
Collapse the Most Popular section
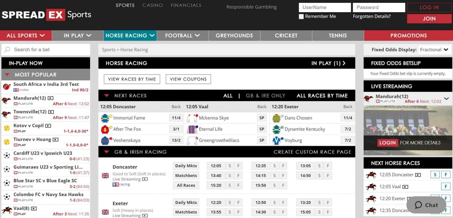pos(7,75)
